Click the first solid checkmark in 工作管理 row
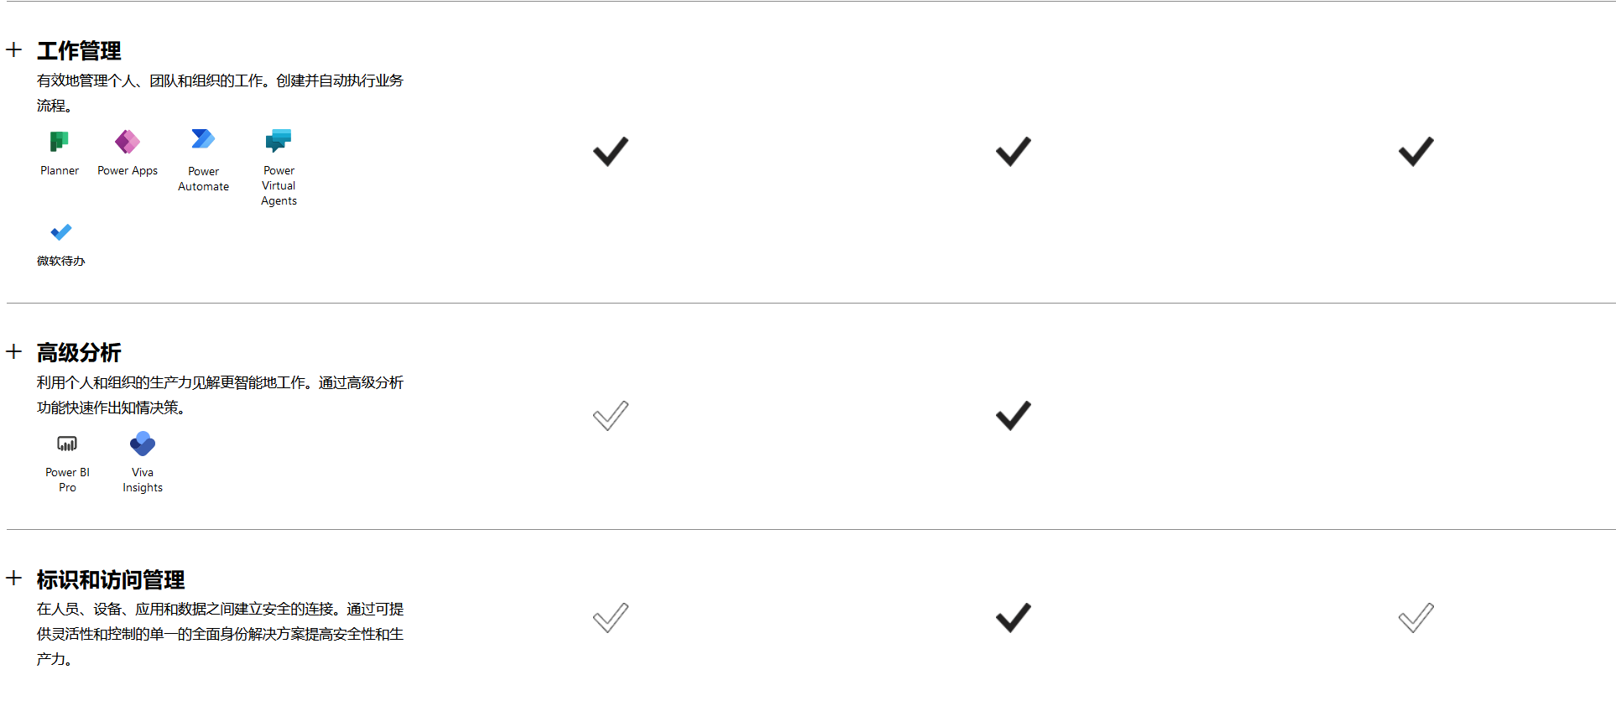 click(611, 151)
